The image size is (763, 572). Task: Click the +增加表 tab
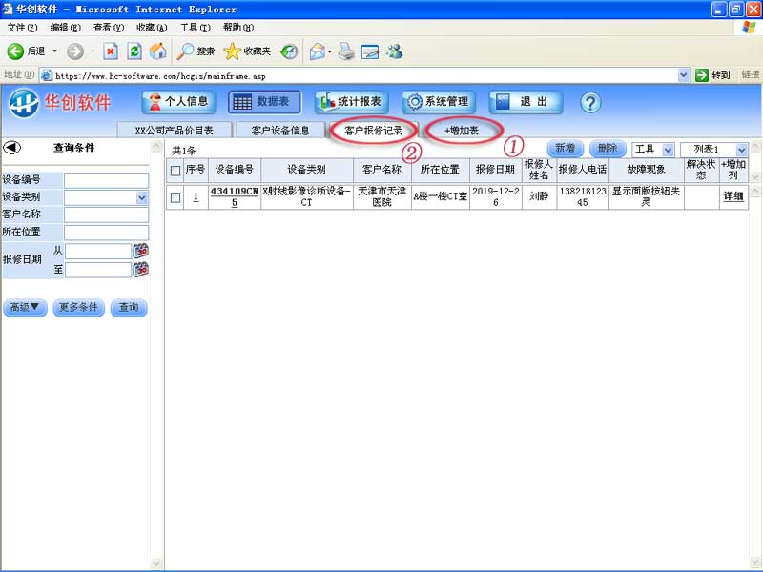click(462, 131)
